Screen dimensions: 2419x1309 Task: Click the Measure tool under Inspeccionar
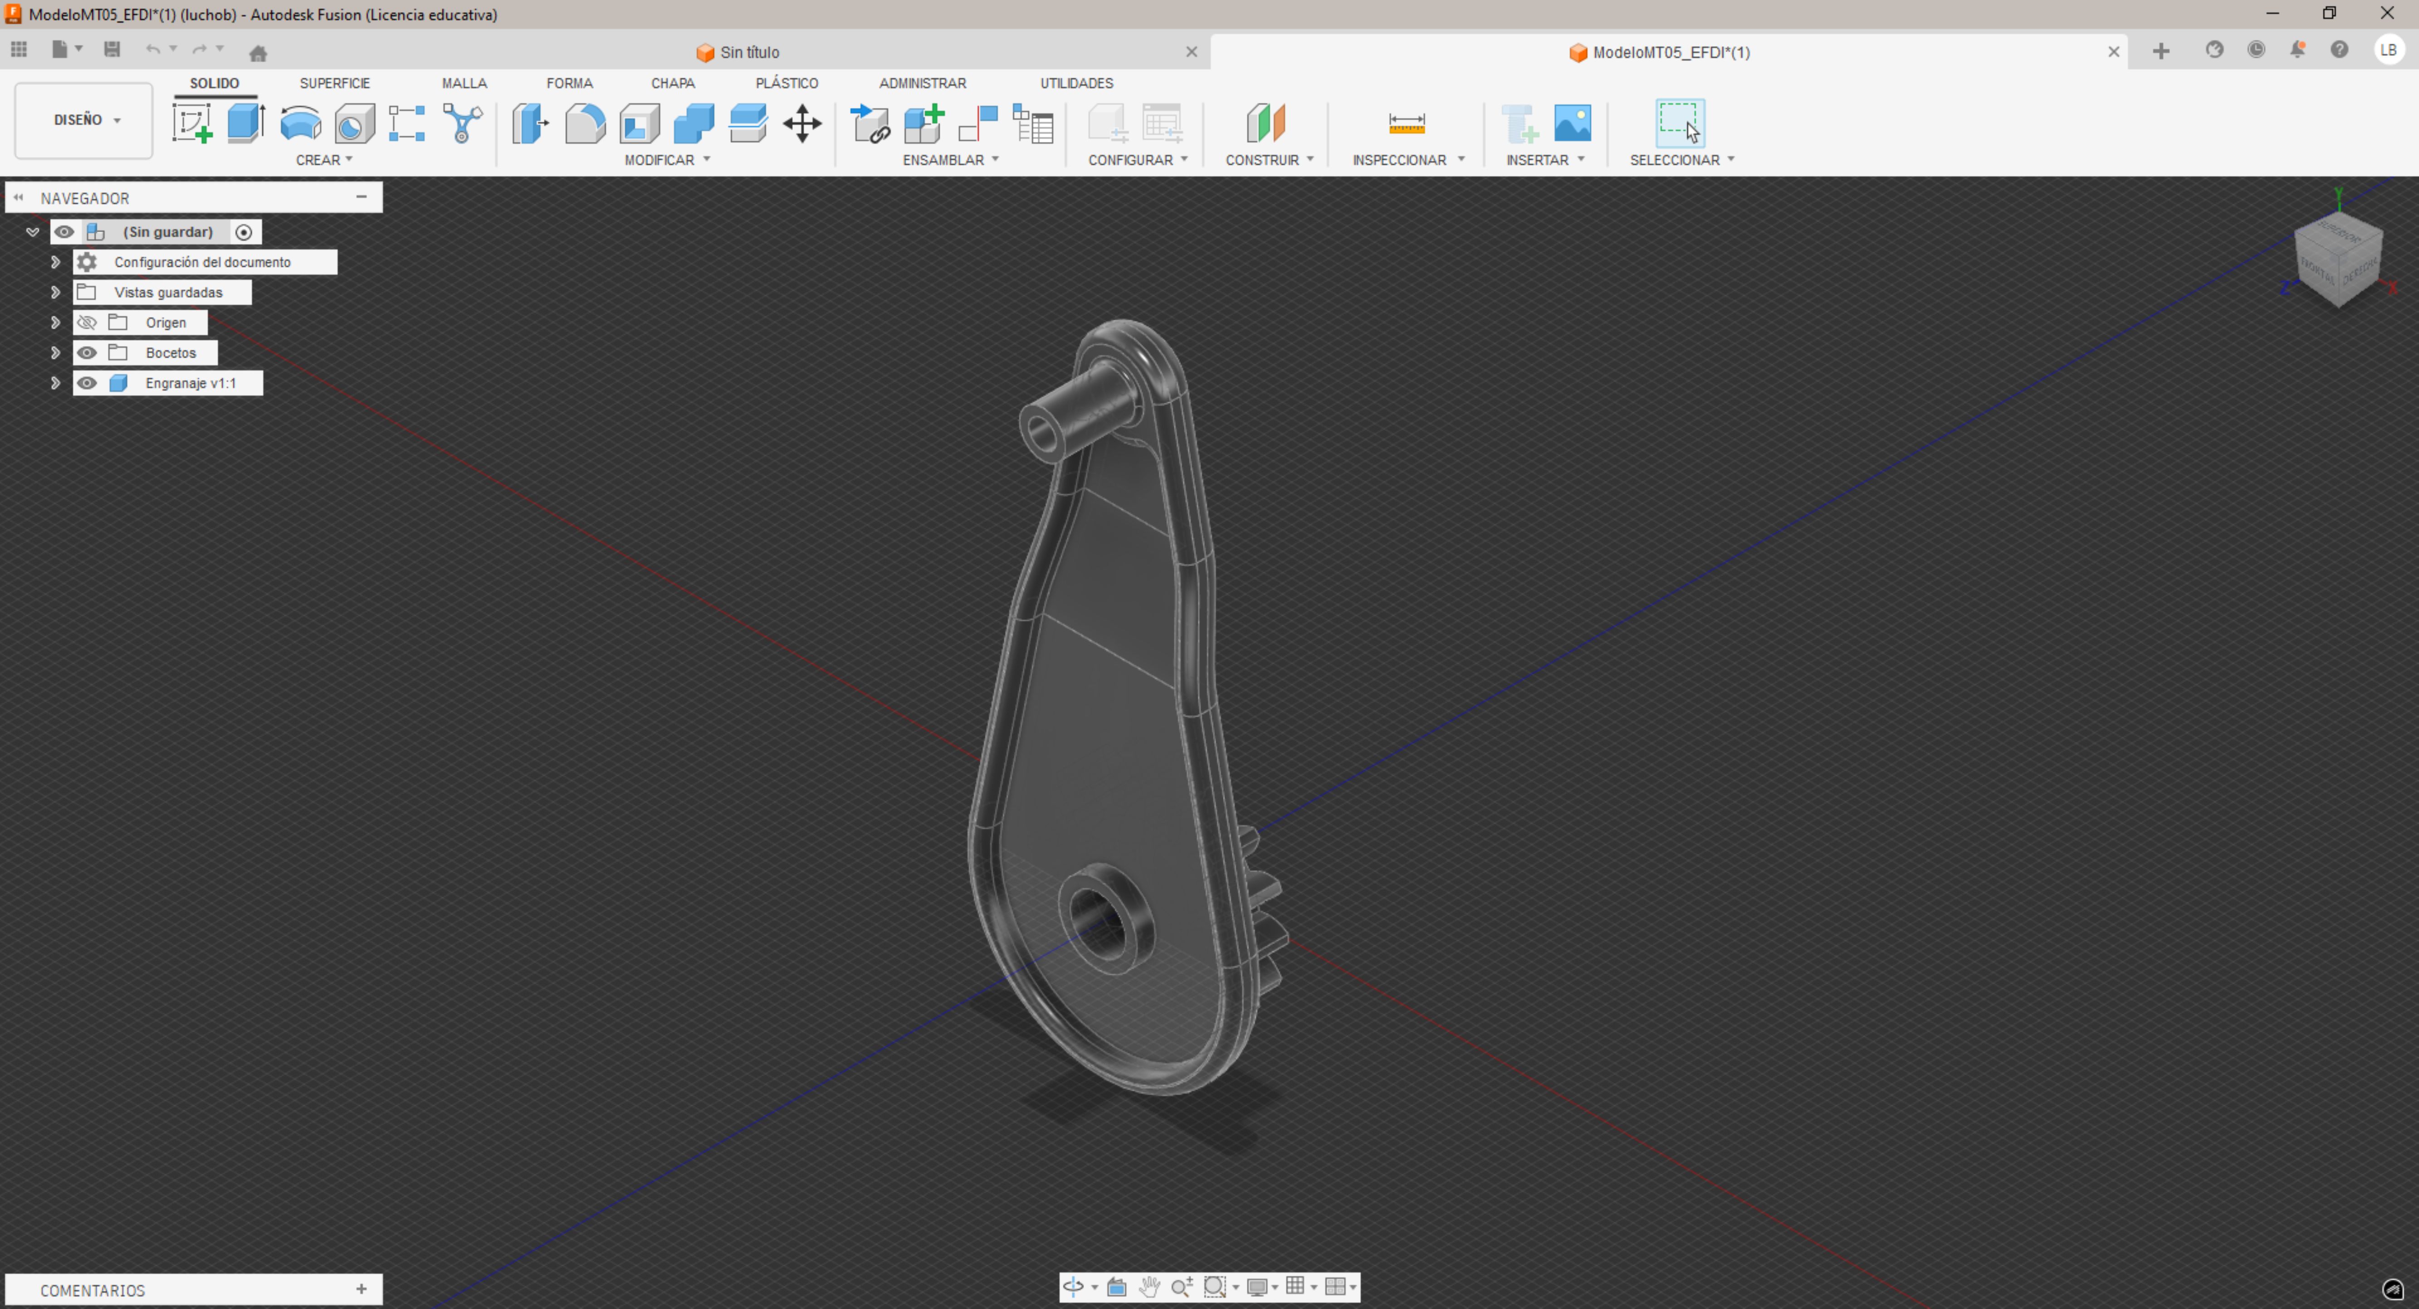pyautogui.click(x=1406, y=123)
